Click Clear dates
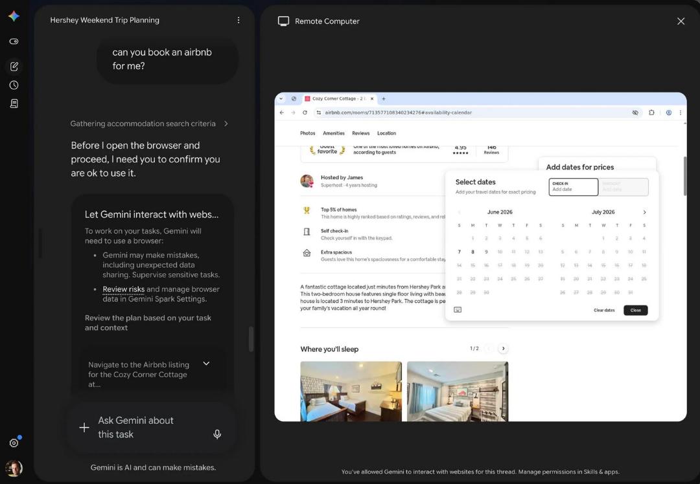Screen dimensions: 700x484 point(604,310)
